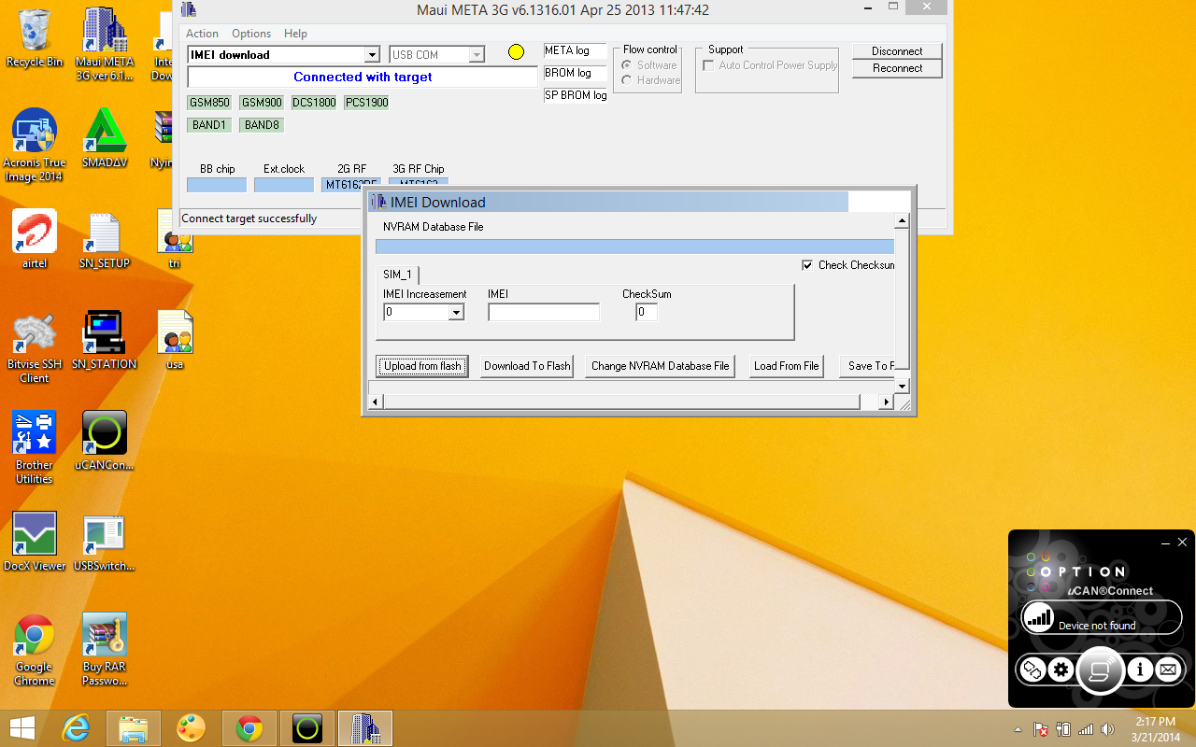Image resolution: width=1196 pixels, height=747 pixels.
Task: Open the airtel desktop shortcut
Action: coord(35,239)
